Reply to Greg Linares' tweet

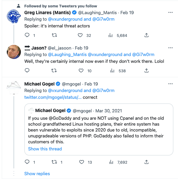pos(27,35)
